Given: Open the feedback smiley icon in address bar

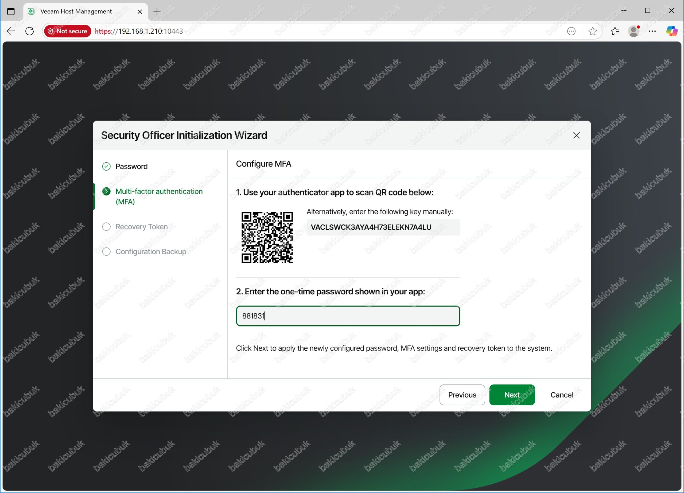Looking at the screenshot, I should pos(571,31).
